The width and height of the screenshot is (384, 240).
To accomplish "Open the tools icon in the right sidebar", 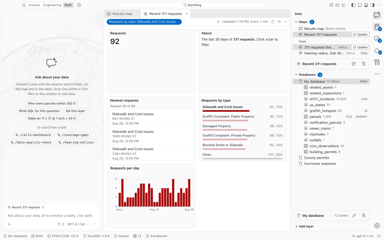I will point(377,62).
